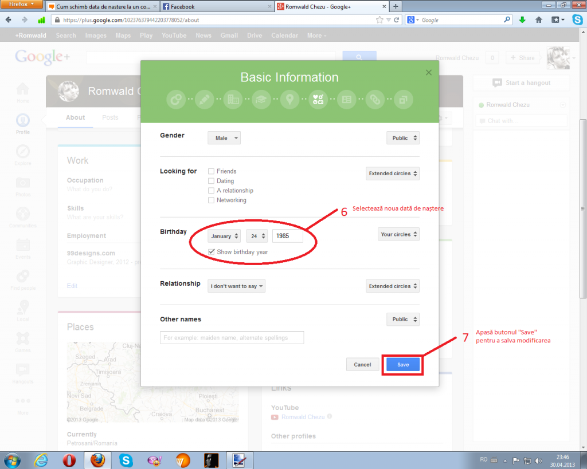Close the Basic Information dialog
Screen dimensions: 587x469
(429, 73)
